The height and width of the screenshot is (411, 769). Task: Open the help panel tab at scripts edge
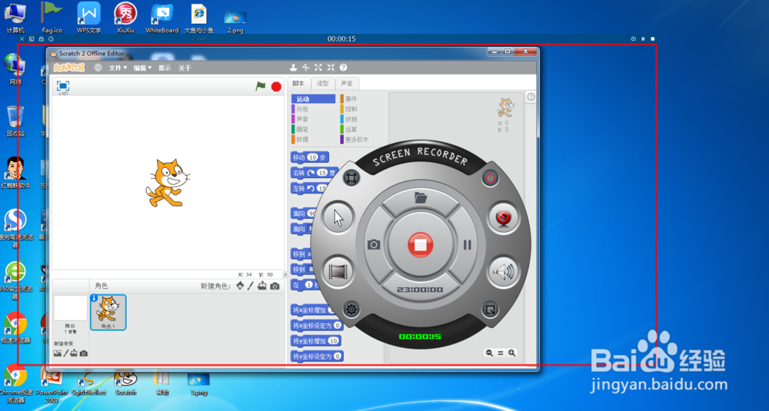pos(531,97)
